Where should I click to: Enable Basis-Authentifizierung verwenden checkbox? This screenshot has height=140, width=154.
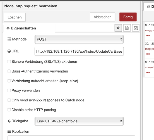click(9, 71)
